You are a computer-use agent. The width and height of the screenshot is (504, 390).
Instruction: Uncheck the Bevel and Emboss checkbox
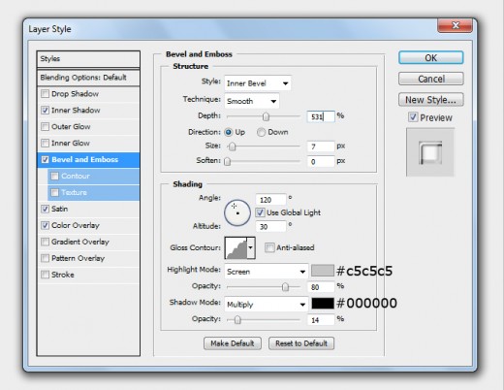(x=45, y=159)
